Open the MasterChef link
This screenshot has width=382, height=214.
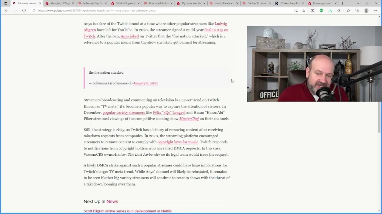(x=189, y=119)
